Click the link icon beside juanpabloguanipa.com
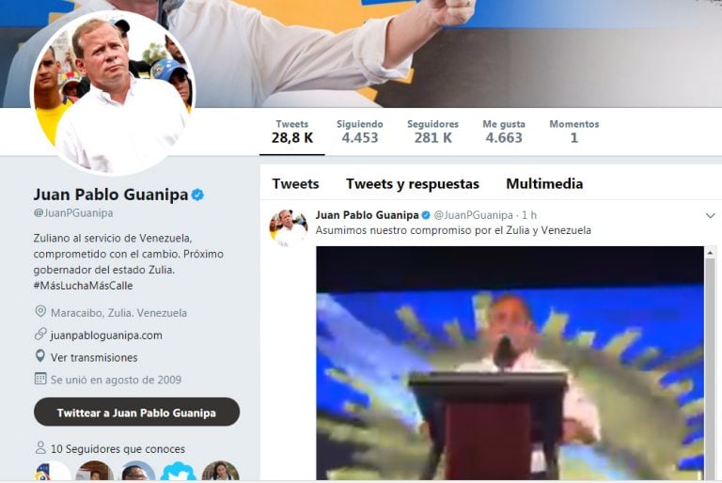Viewport: 722px width, 483px height. click(40, 335)
